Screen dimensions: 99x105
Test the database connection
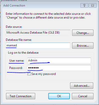pos(21,96)
